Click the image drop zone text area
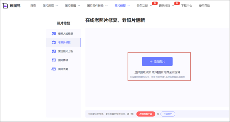This screenshot has height=122, width=230. [x=157, y=72]
